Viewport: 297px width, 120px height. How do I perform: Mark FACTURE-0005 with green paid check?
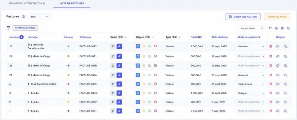[x=149, y=84]
